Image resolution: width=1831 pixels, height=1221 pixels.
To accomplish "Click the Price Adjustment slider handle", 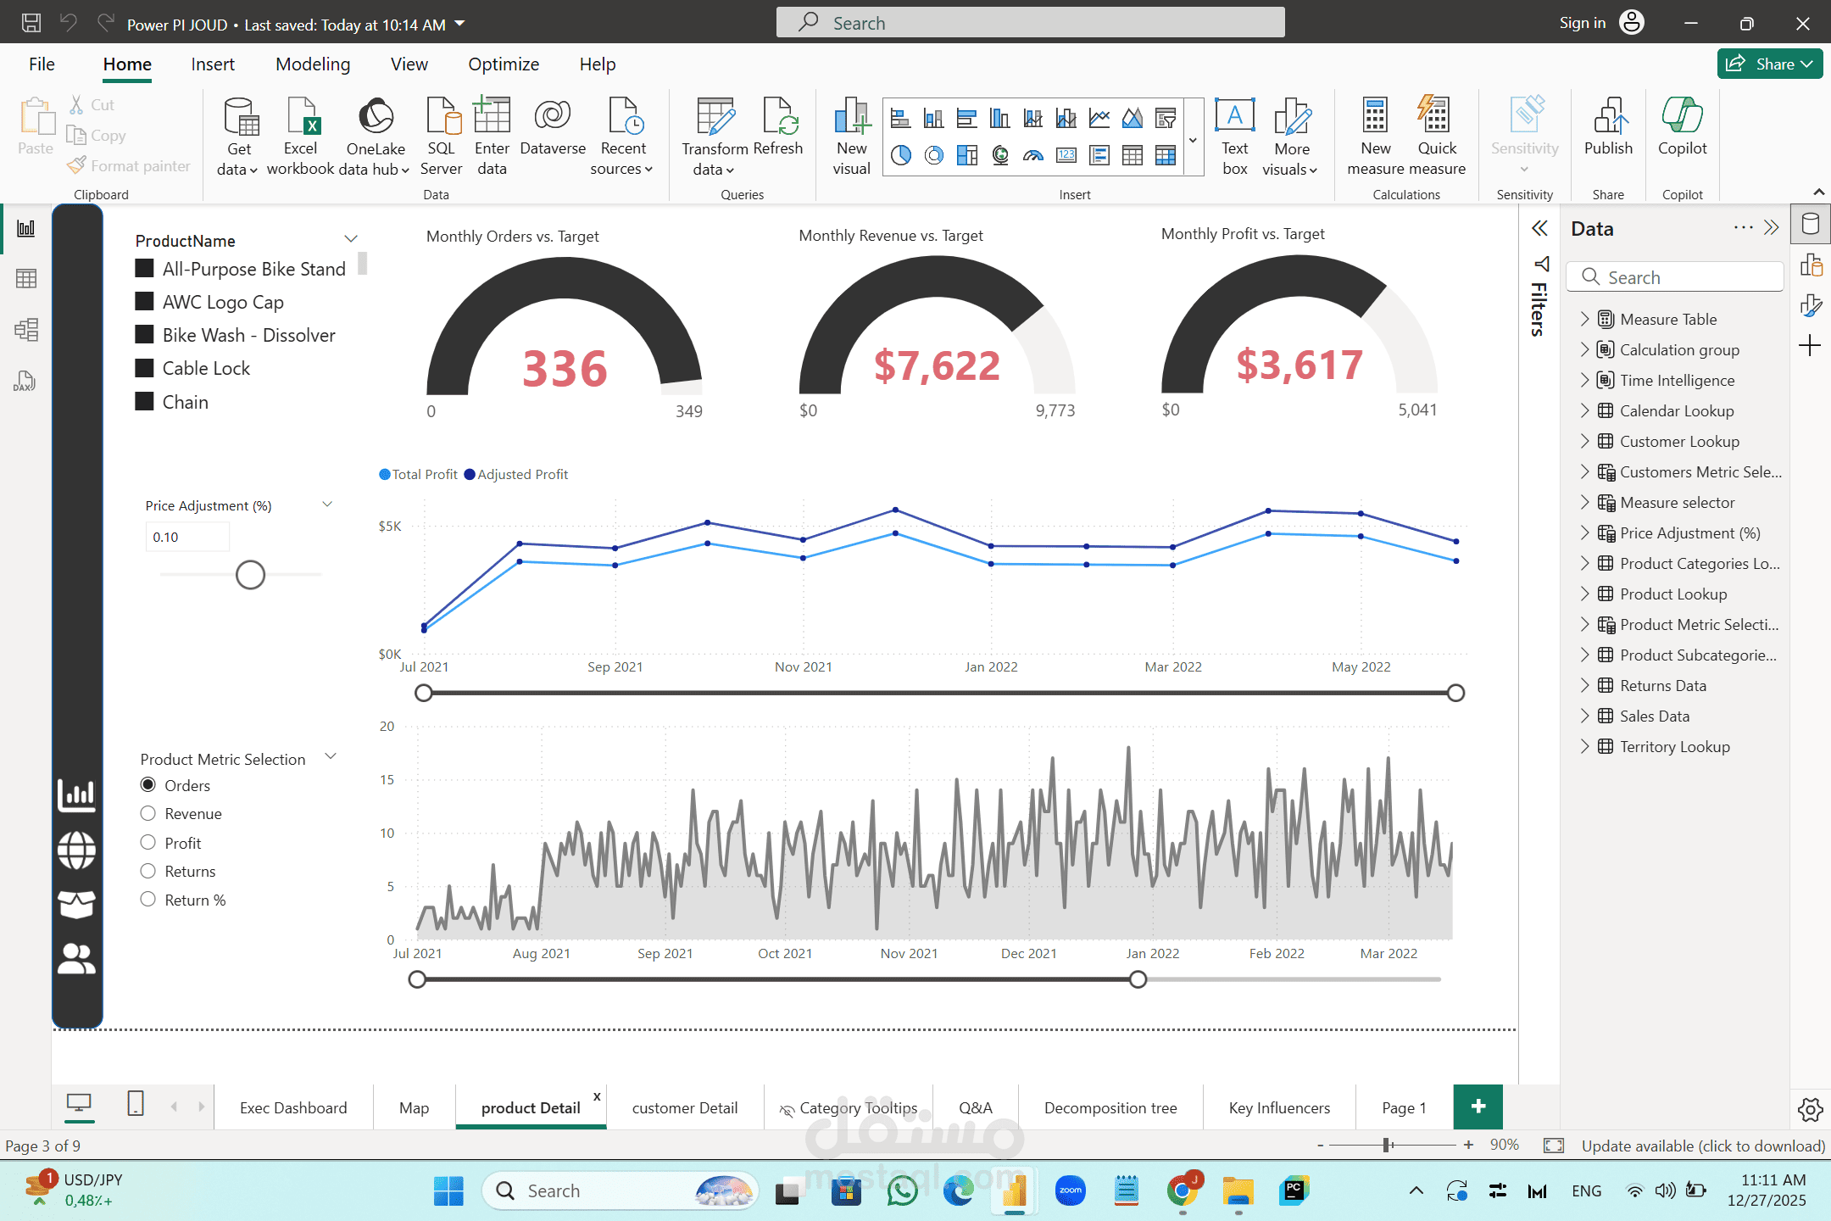I will pyautogui.click(x=250, y=575).
